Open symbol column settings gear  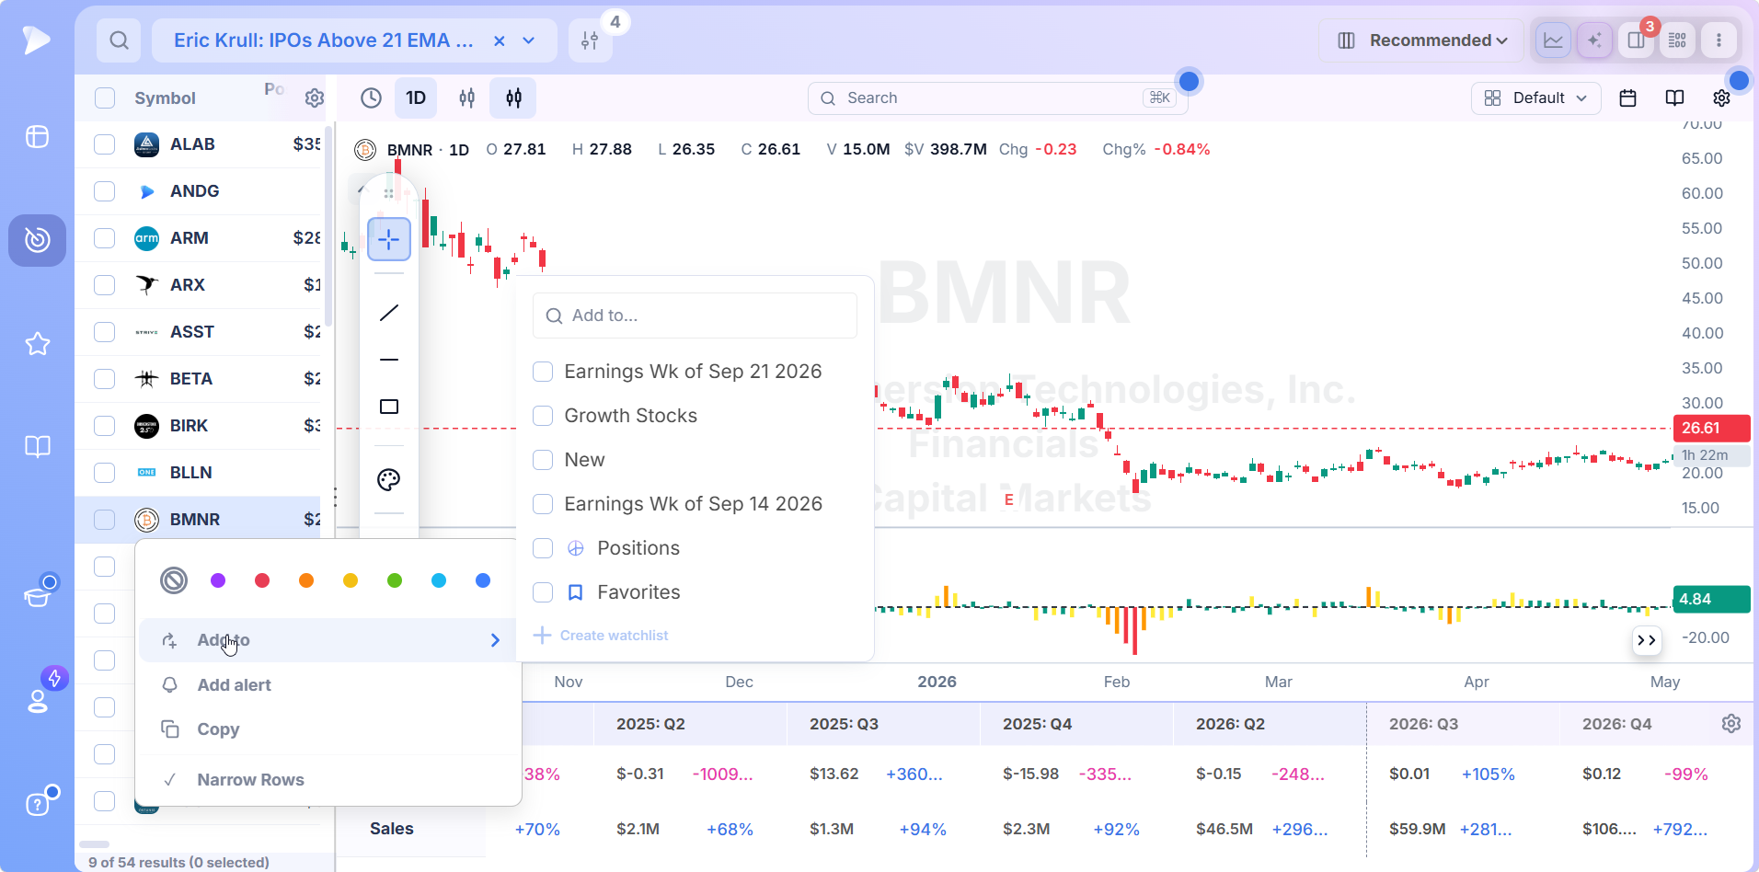[x=315, y=98]
